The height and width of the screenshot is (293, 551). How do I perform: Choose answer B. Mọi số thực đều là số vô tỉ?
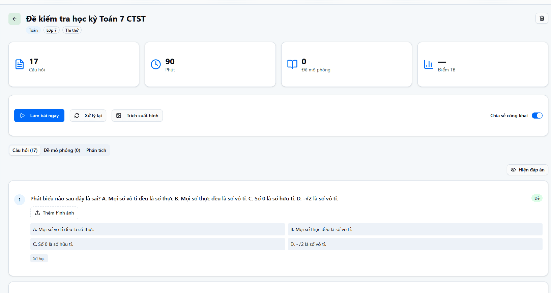click(415, 229)
